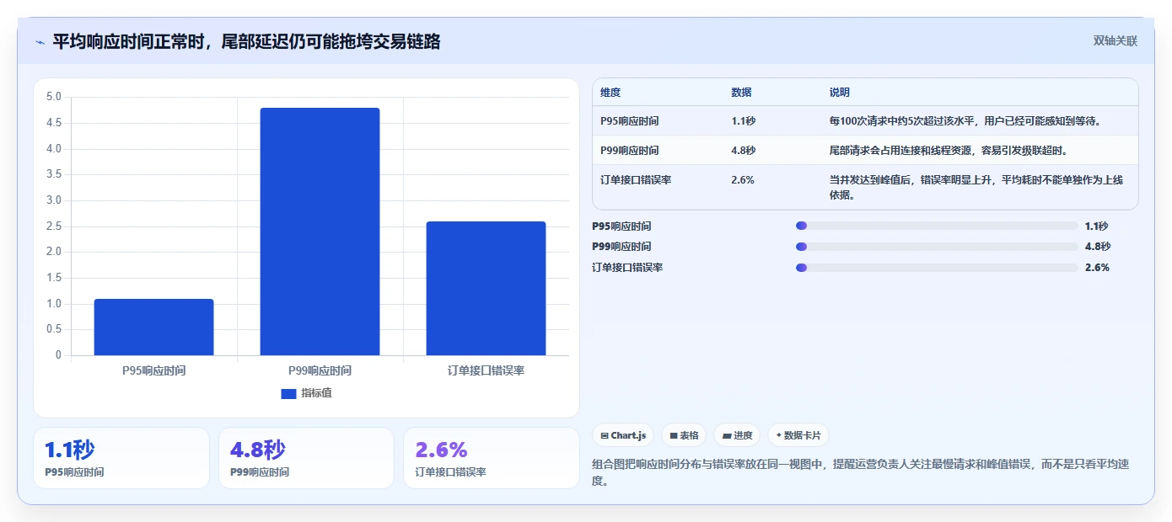Screen dimensions: 1172x522
Task: Click the 订单接口错误率 progress bar
Action: 937,267
